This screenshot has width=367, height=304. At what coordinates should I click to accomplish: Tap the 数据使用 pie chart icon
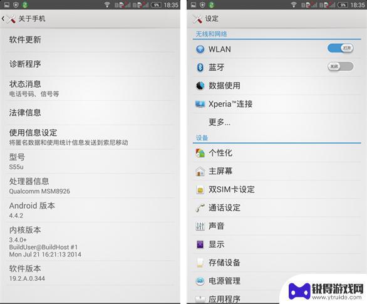click(x=200, y=86)
